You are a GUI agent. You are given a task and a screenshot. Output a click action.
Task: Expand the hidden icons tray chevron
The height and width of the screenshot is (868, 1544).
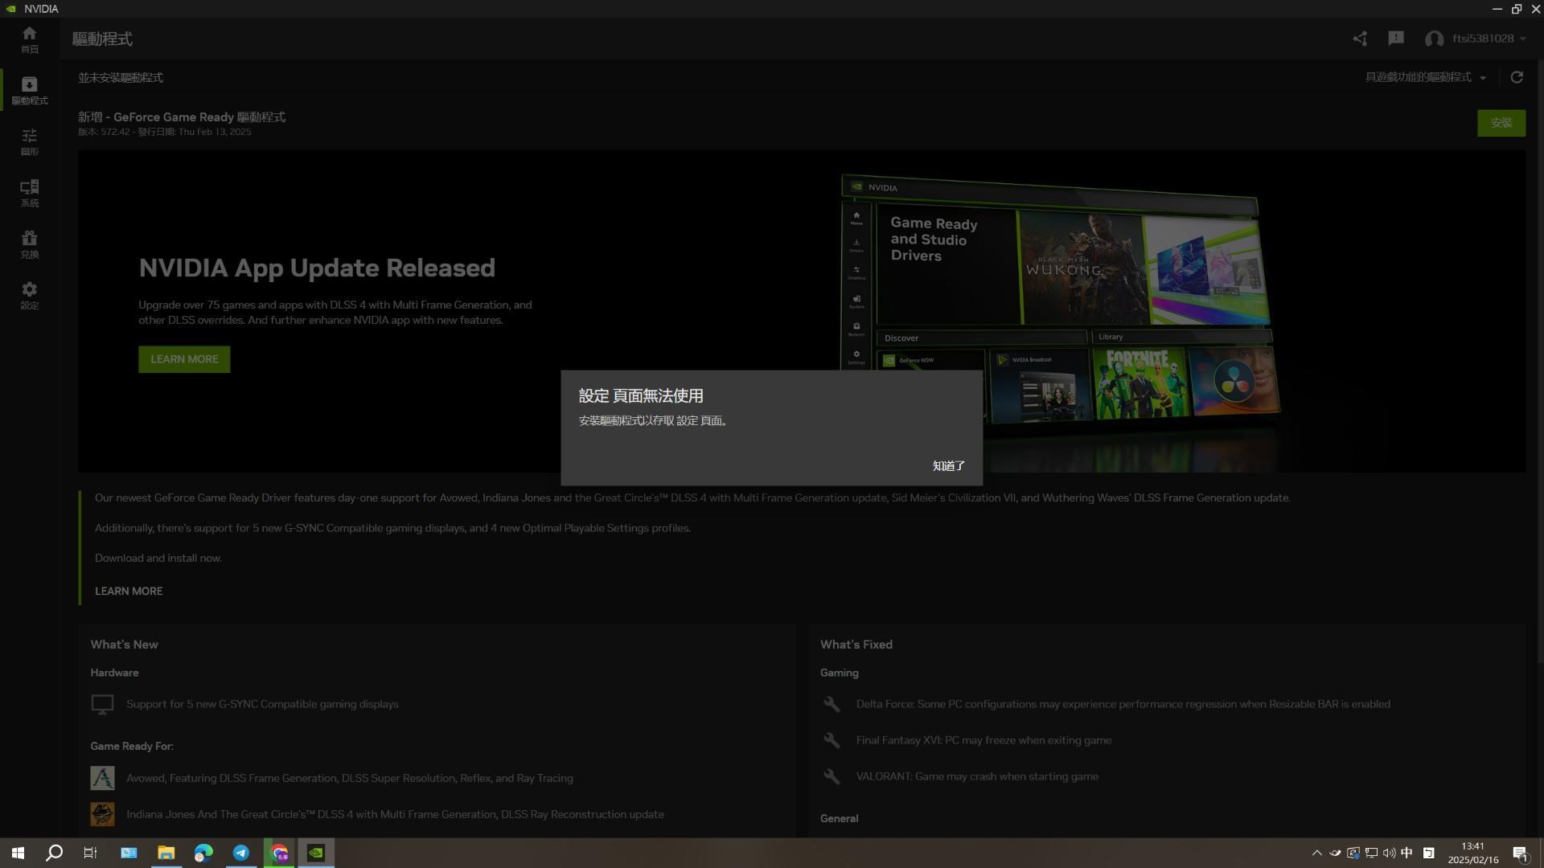[x=1317, y=853]
